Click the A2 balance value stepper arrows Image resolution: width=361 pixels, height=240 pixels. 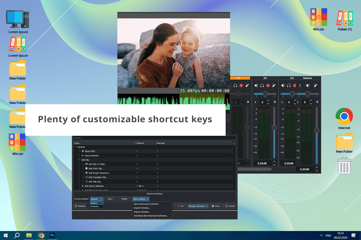point(268,102)
